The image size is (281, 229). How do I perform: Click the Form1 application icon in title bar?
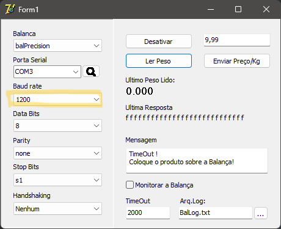[x=10, y=9]
